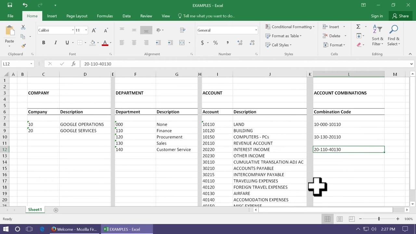Viewport: 416px width, 234px height.
Task: Open the Calibri font name dropdown
Action: tap(73, 30)
